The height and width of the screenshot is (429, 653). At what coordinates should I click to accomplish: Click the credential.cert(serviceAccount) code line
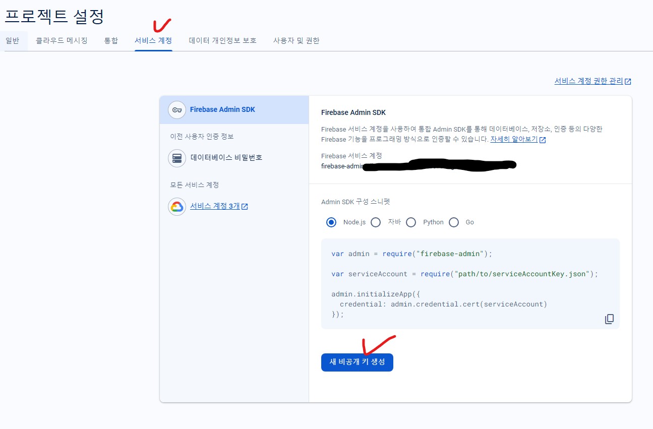[x=443, y=304]
